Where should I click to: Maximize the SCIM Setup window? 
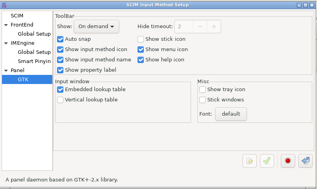(x=306, y=5)
